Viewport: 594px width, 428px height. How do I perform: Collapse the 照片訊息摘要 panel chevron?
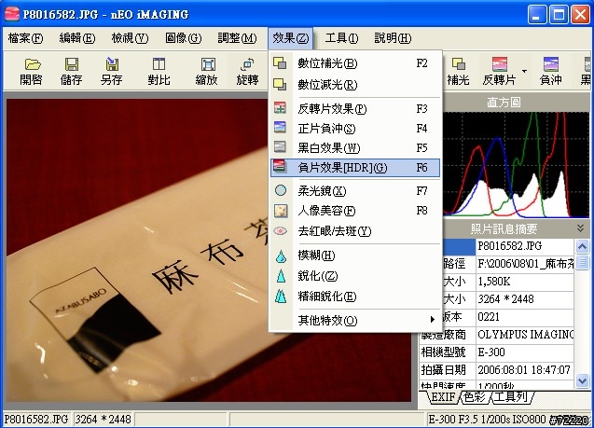click(580, 228)
